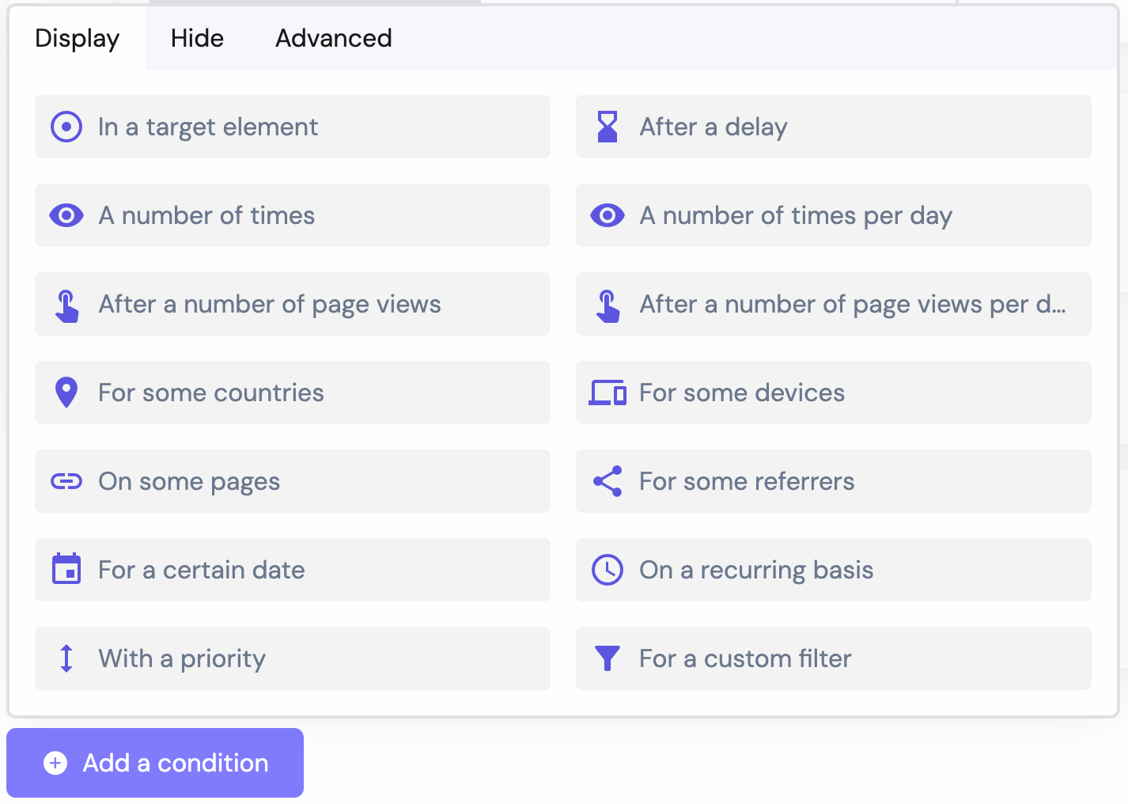This screenshot has height=804, width=1128.
Task: Switch to the Hide tab
Action: (x=198, y=38)
